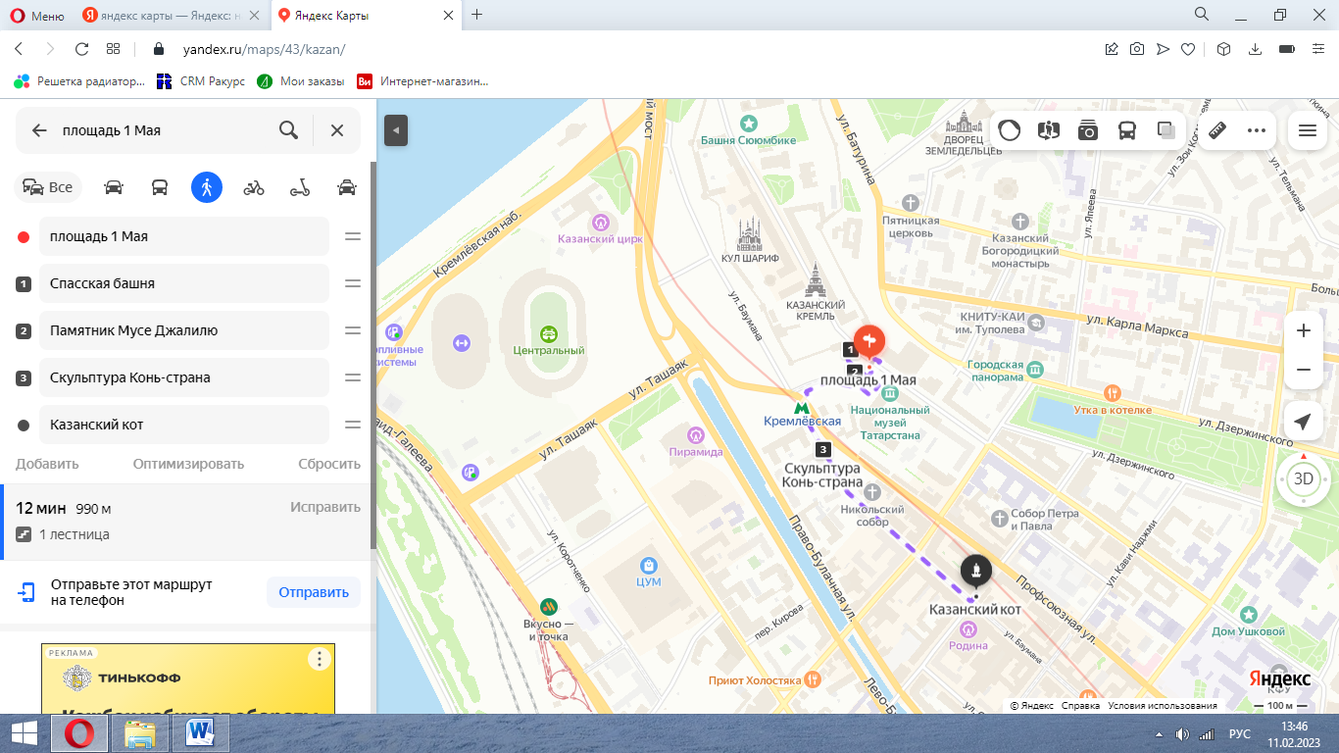1339x753 pixels.
Task: Edit the Скульптура Конь-страна waypoint field
Action: (184, 377)
